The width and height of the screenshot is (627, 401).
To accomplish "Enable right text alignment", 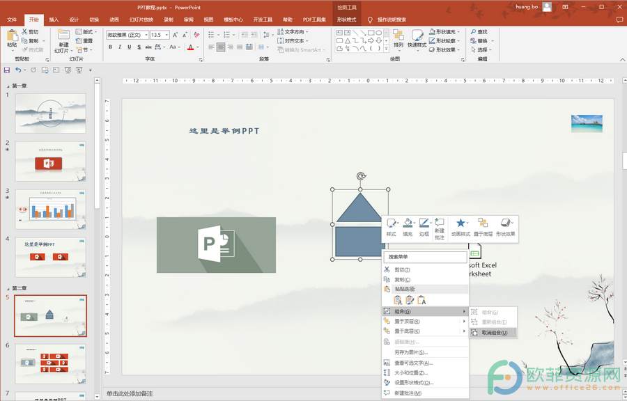I will 231,47.
